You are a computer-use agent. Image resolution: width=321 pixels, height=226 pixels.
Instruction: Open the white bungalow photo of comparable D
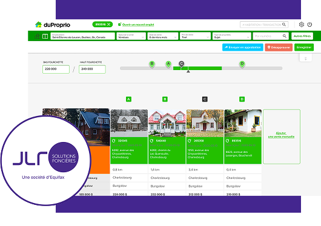(243, 123)
